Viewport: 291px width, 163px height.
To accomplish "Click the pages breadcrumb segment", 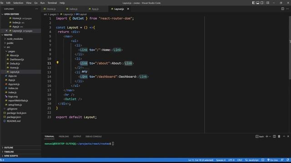I will coord(53,14).
